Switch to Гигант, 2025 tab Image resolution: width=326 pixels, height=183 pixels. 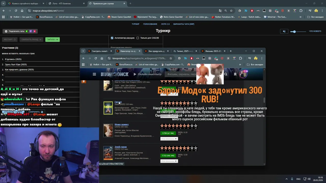(185, 51)
